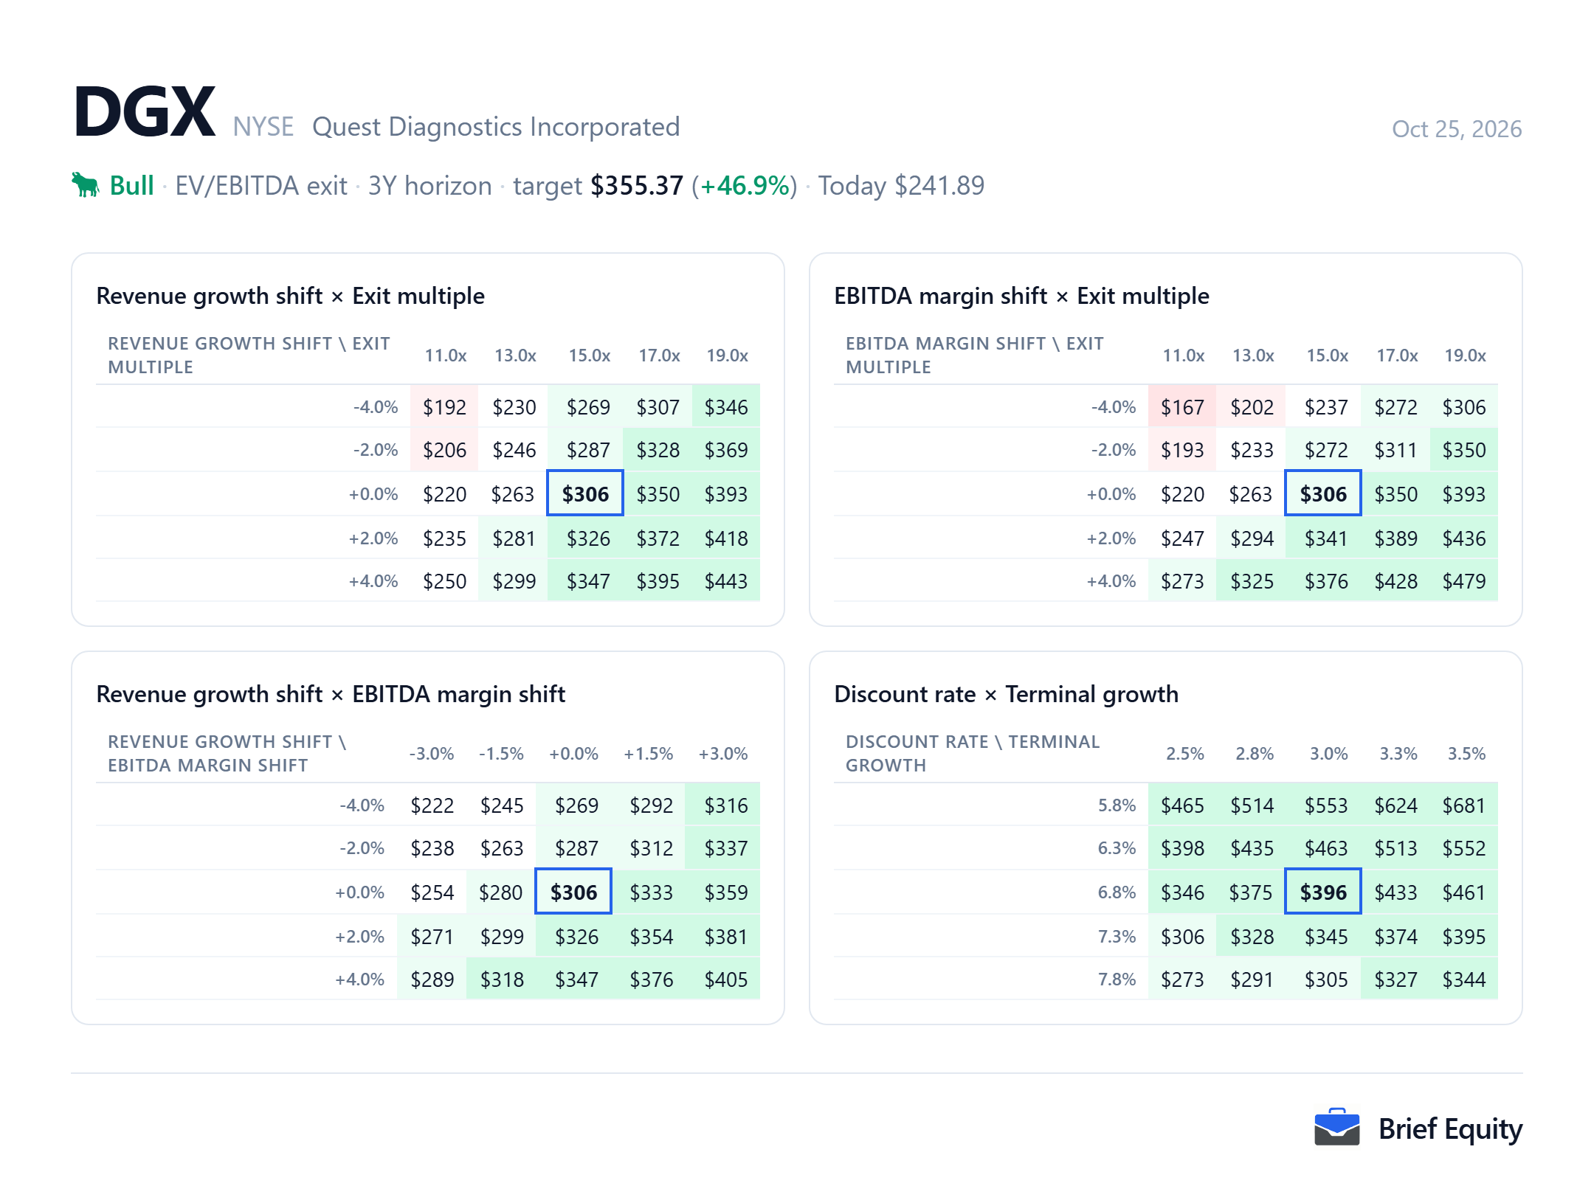Click the $254 cell in the revenue-margin table
This screenshot has width=1594, height=1186.
432,892
